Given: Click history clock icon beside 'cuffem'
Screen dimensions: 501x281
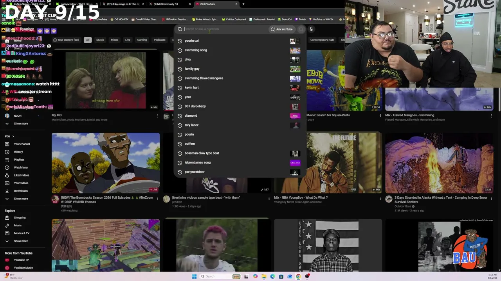Looking at the screenshot, I should click(180, 144).
